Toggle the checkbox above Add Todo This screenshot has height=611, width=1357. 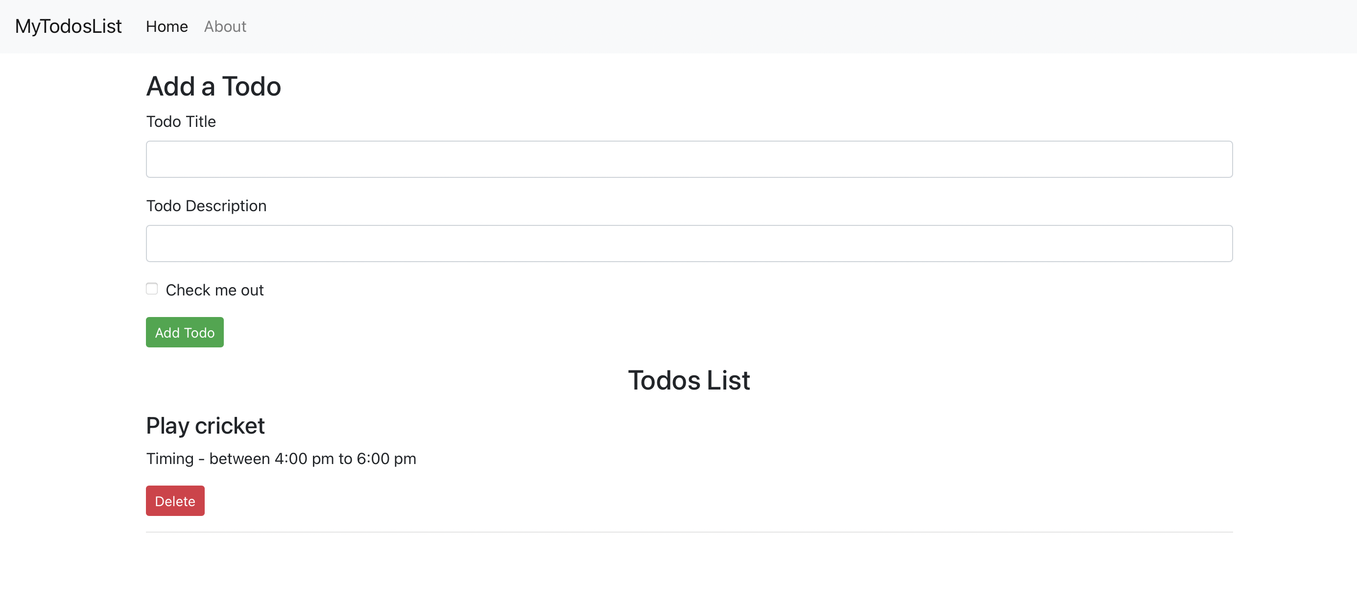(151, 289)
